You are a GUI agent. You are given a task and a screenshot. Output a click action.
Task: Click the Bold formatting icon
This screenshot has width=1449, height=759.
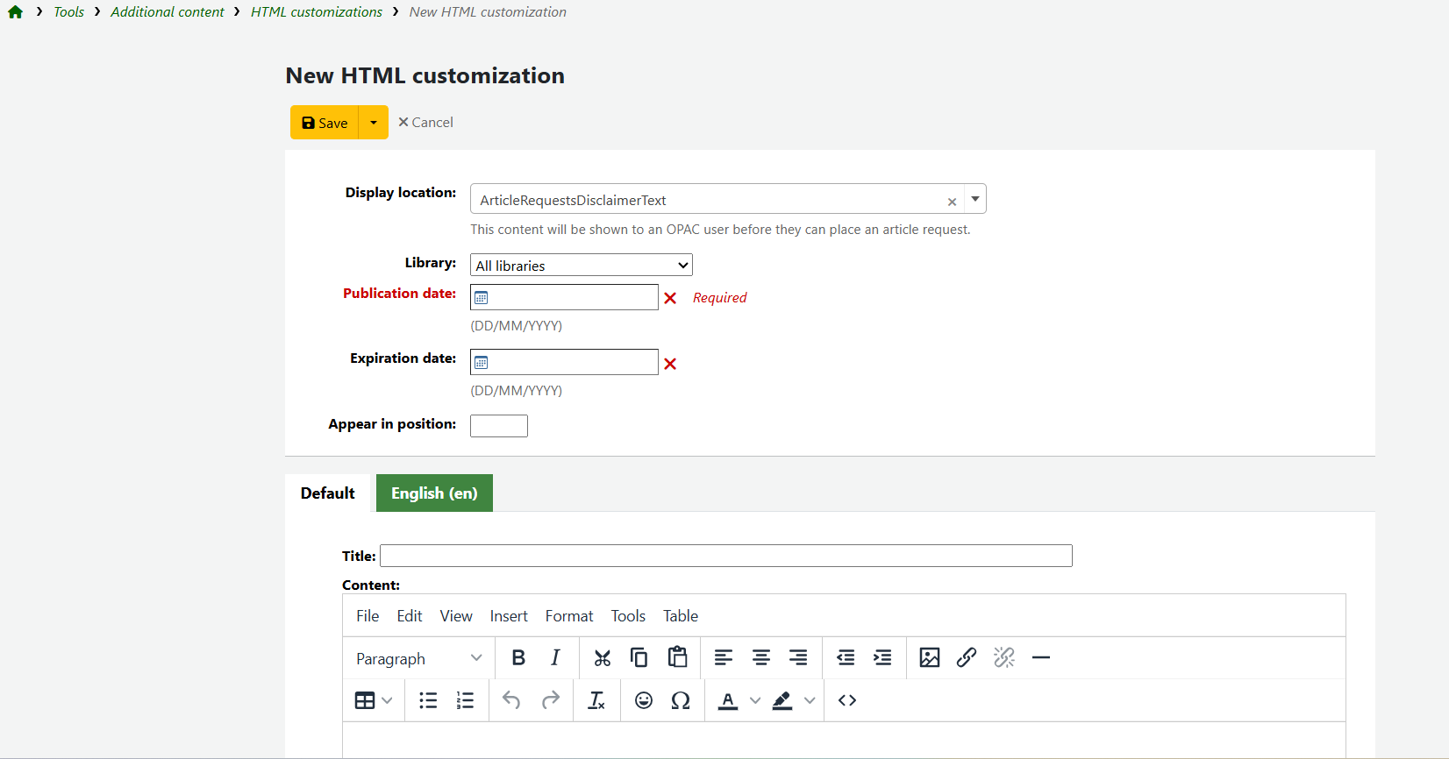518,658
